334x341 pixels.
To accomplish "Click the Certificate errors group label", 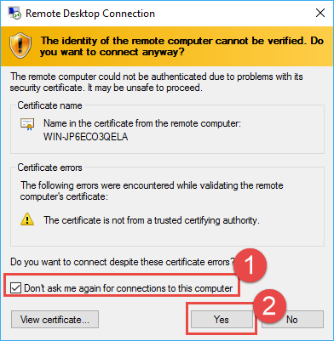I will (49, 168).
